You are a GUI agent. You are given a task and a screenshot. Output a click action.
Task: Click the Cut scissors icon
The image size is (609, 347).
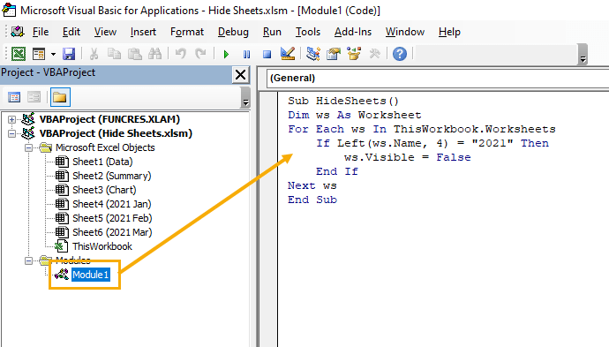(x=94, y=54)
